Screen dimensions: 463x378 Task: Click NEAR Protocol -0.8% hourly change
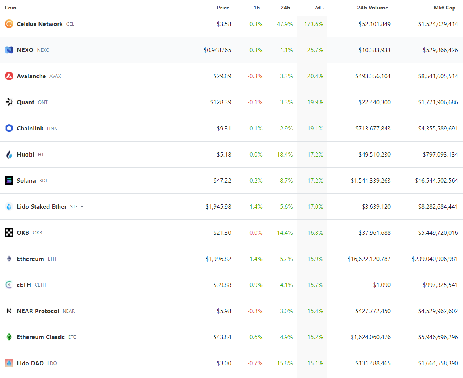(255, 311)
